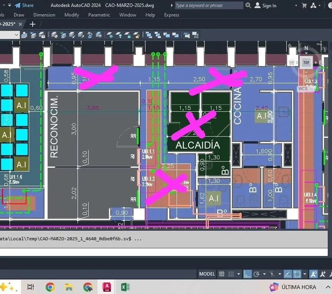Open the AutoCAD icon in the taskbar
The height and width of the screenshot is (294, 332).
click(107, 287)
